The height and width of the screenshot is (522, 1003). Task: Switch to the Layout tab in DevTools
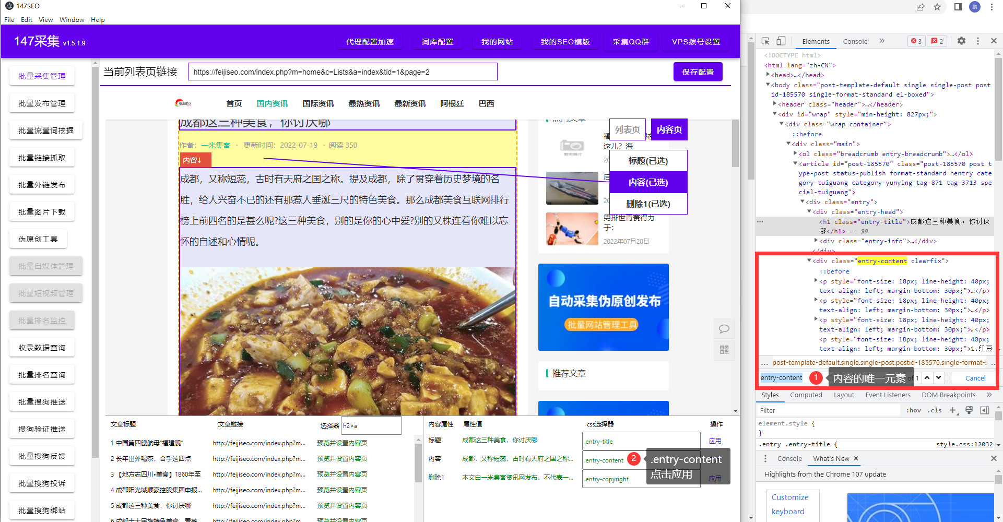click(x=844, y=395)
